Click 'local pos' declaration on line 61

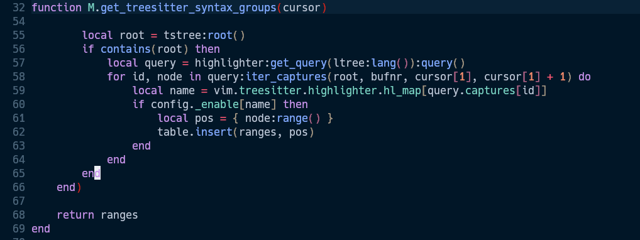pos(185,118)
